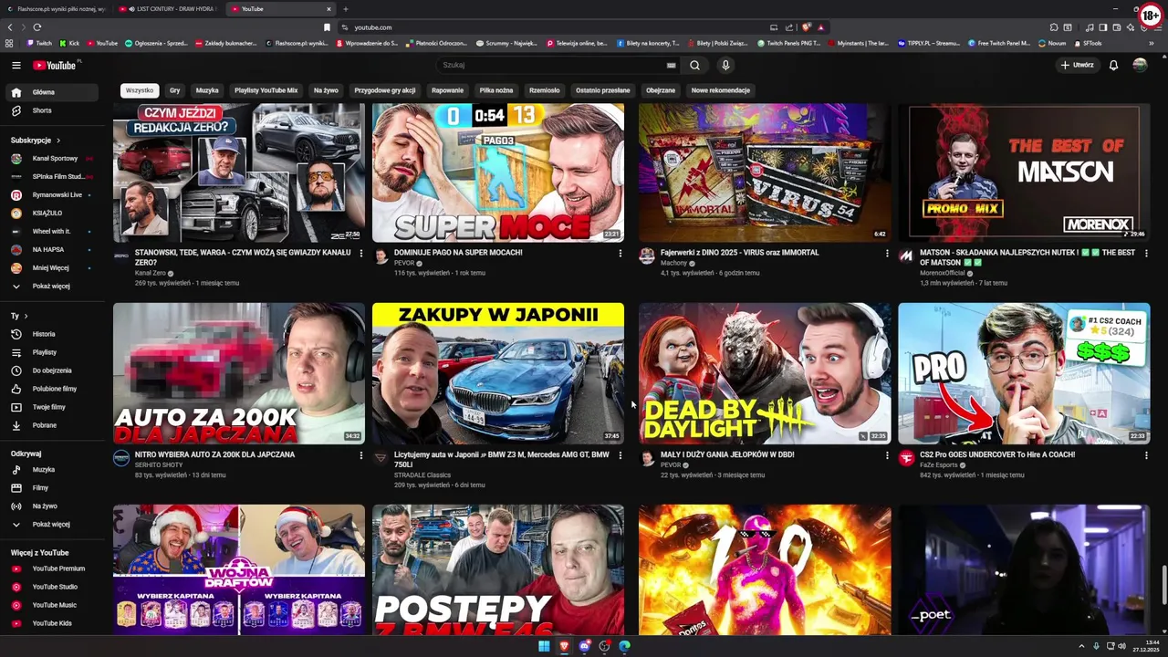Open Twitch bookmark in bookmarks bar
Viewport: 1168px width, 657px height.
[x=38, y=43]
